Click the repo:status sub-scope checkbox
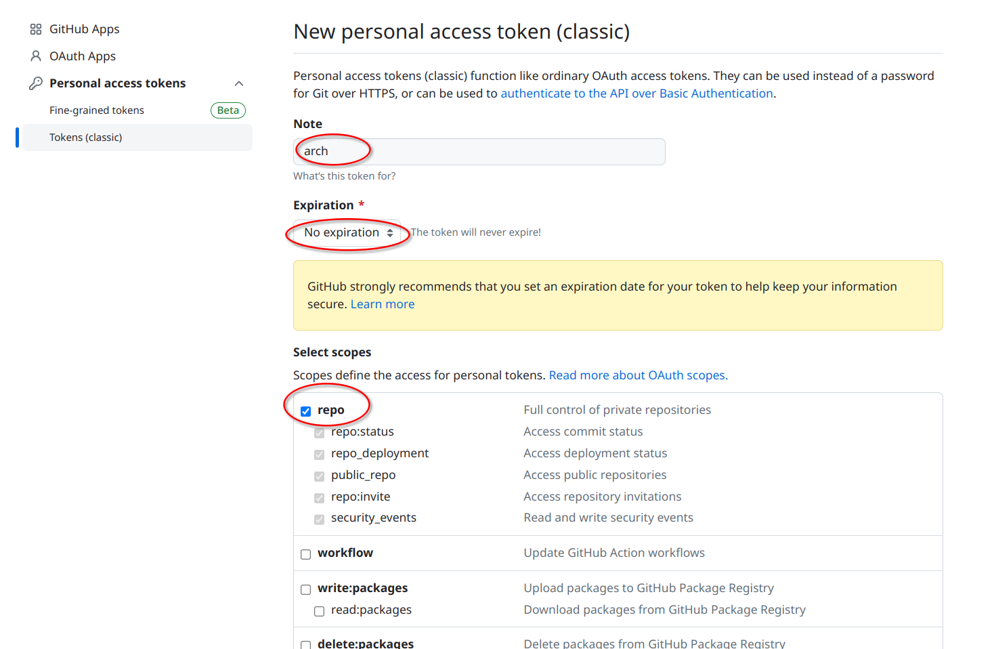 tap(320, 433)
